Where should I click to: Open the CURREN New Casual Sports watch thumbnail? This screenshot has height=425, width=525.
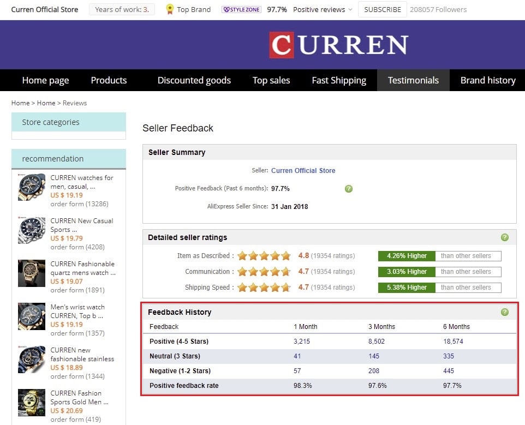pos(32,230)
